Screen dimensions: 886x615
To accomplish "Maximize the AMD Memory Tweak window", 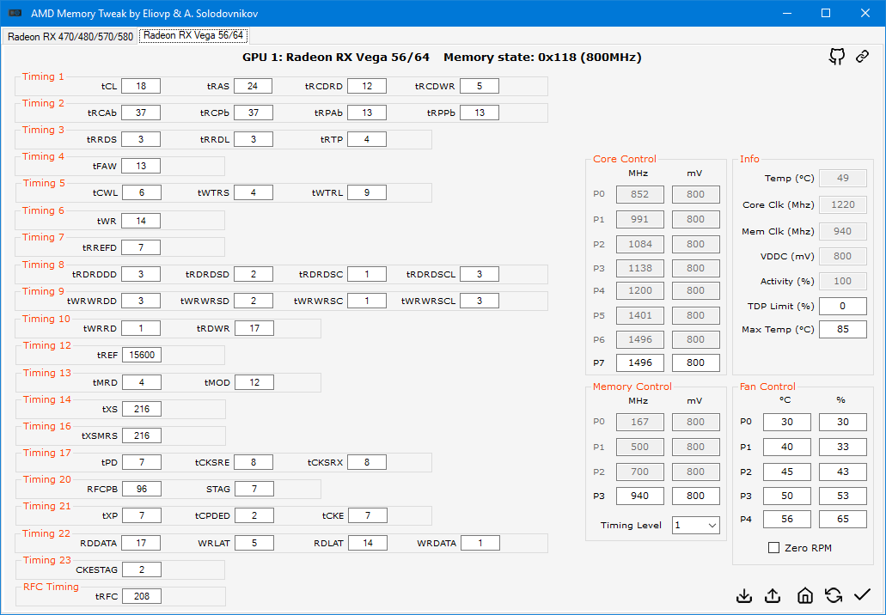I will (826, 13).
